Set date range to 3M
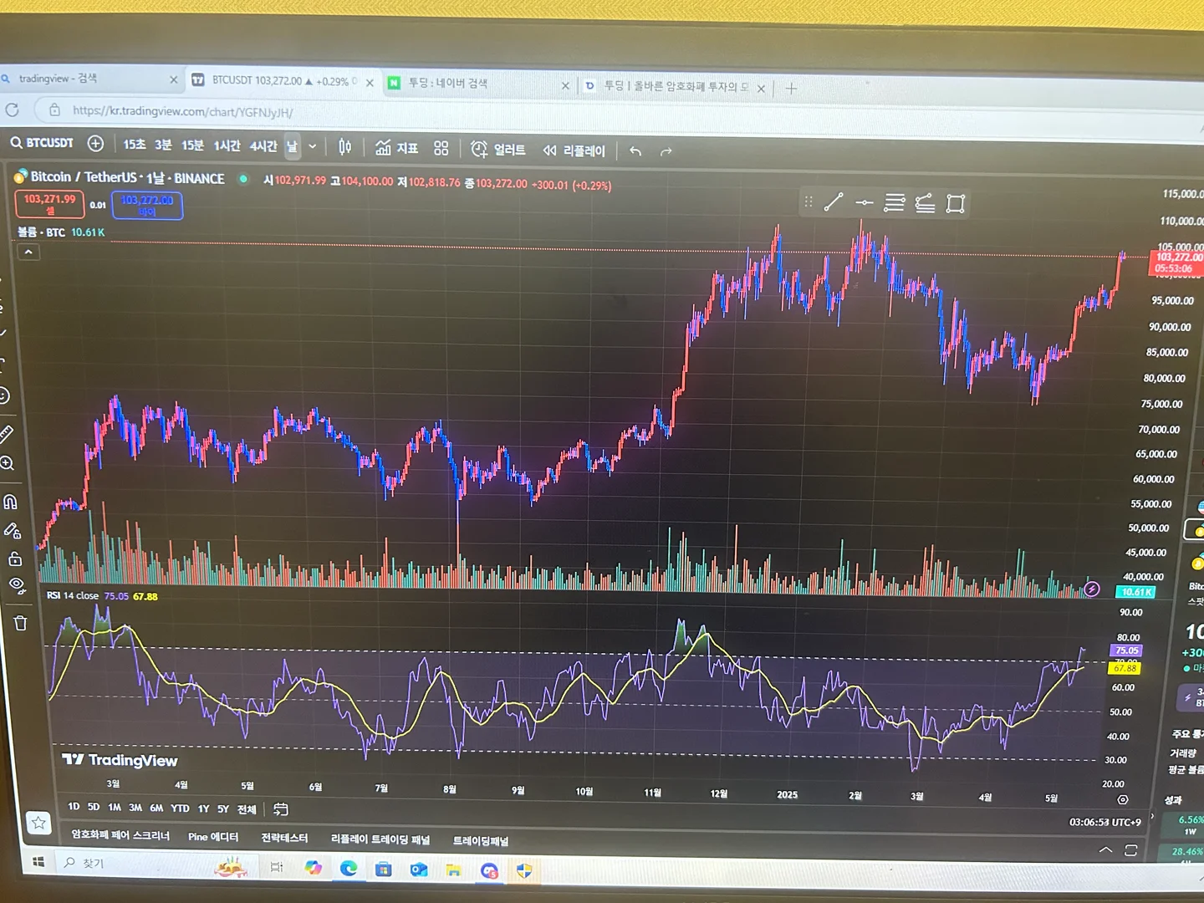The image size is (1204, 903). click(x=135, y=808)
